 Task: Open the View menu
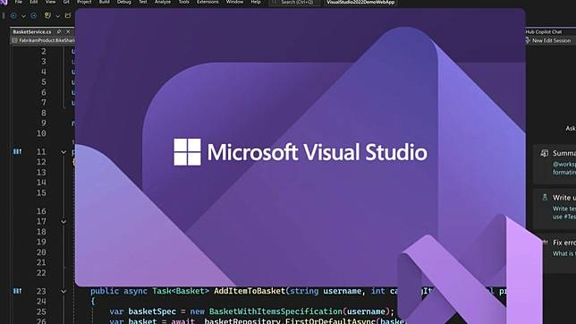[x=50, y=2]
